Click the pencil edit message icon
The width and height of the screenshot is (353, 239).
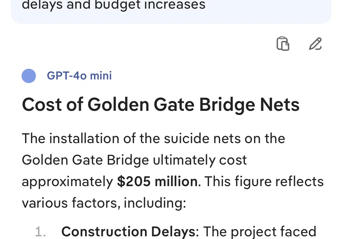315,44
